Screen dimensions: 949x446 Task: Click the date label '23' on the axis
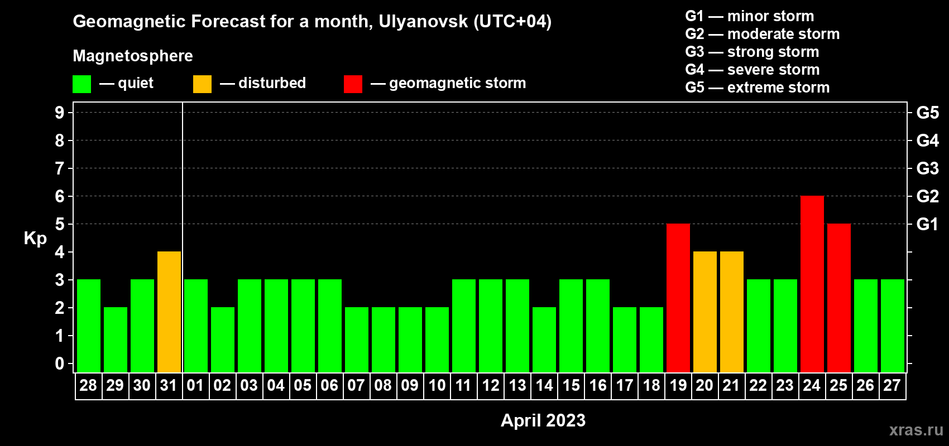tap(785, 386)
